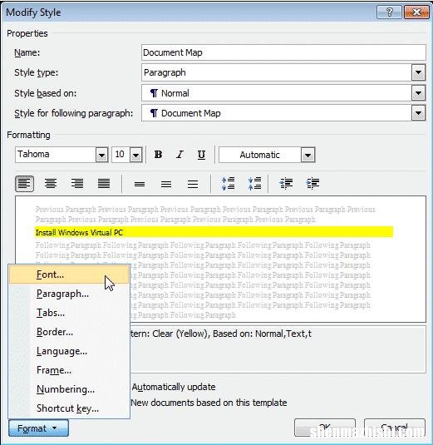Click the Format button

click(x=38, y=428)
